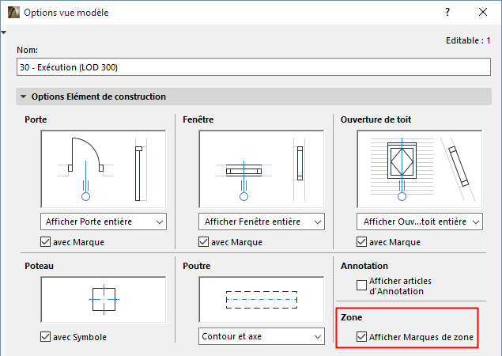This screenshot has height=356, width=502.
Task: Click the Poutre beam contour preview
Action: tap(261, 301)
